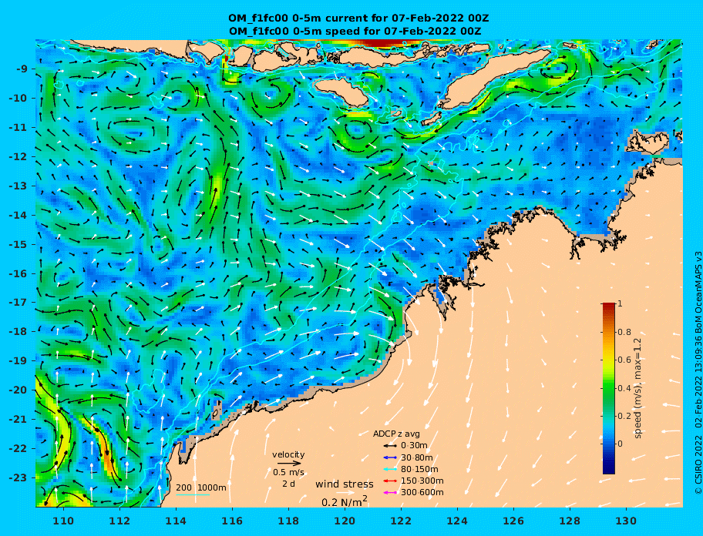703x536 pixels.
Task: Click the '0.2 N/m²' wind stress value
Action: (345, 501)
